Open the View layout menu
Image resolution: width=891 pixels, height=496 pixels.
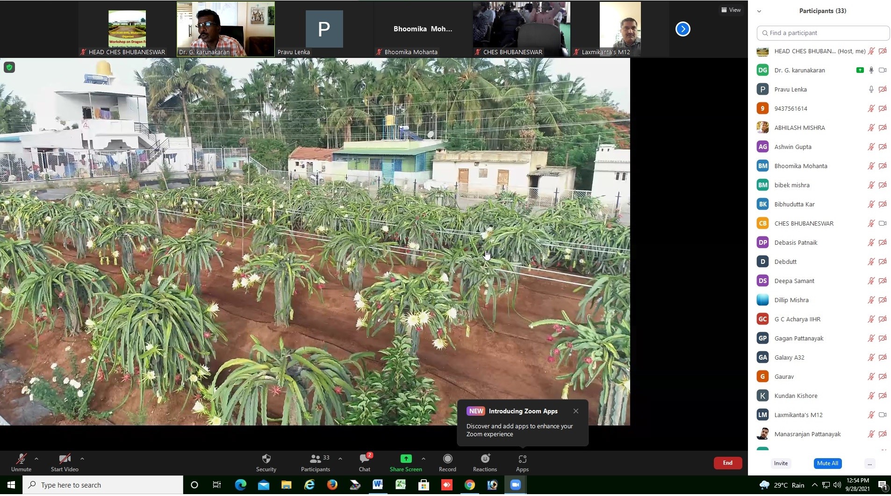(x=731, y=9)
